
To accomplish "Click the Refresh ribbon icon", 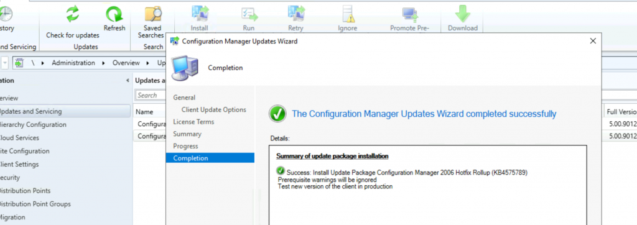I will coord(114,14).
